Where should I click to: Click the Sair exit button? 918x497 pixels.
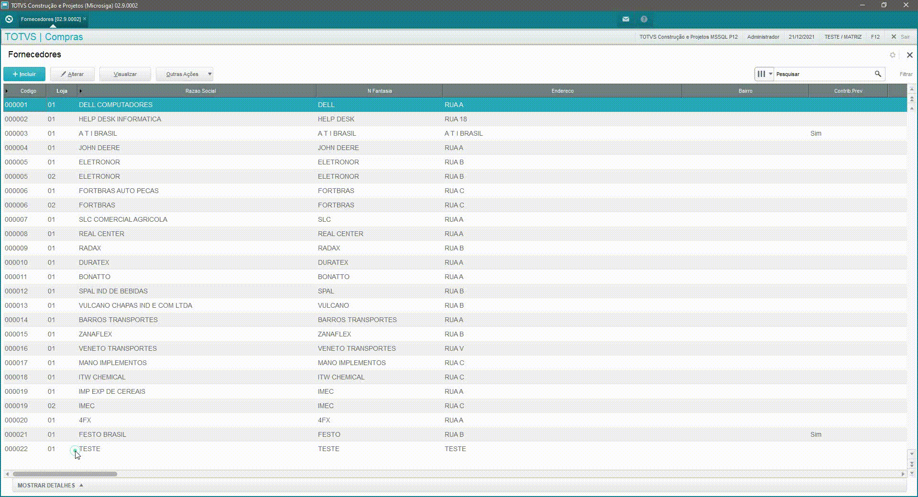[901, 37]
